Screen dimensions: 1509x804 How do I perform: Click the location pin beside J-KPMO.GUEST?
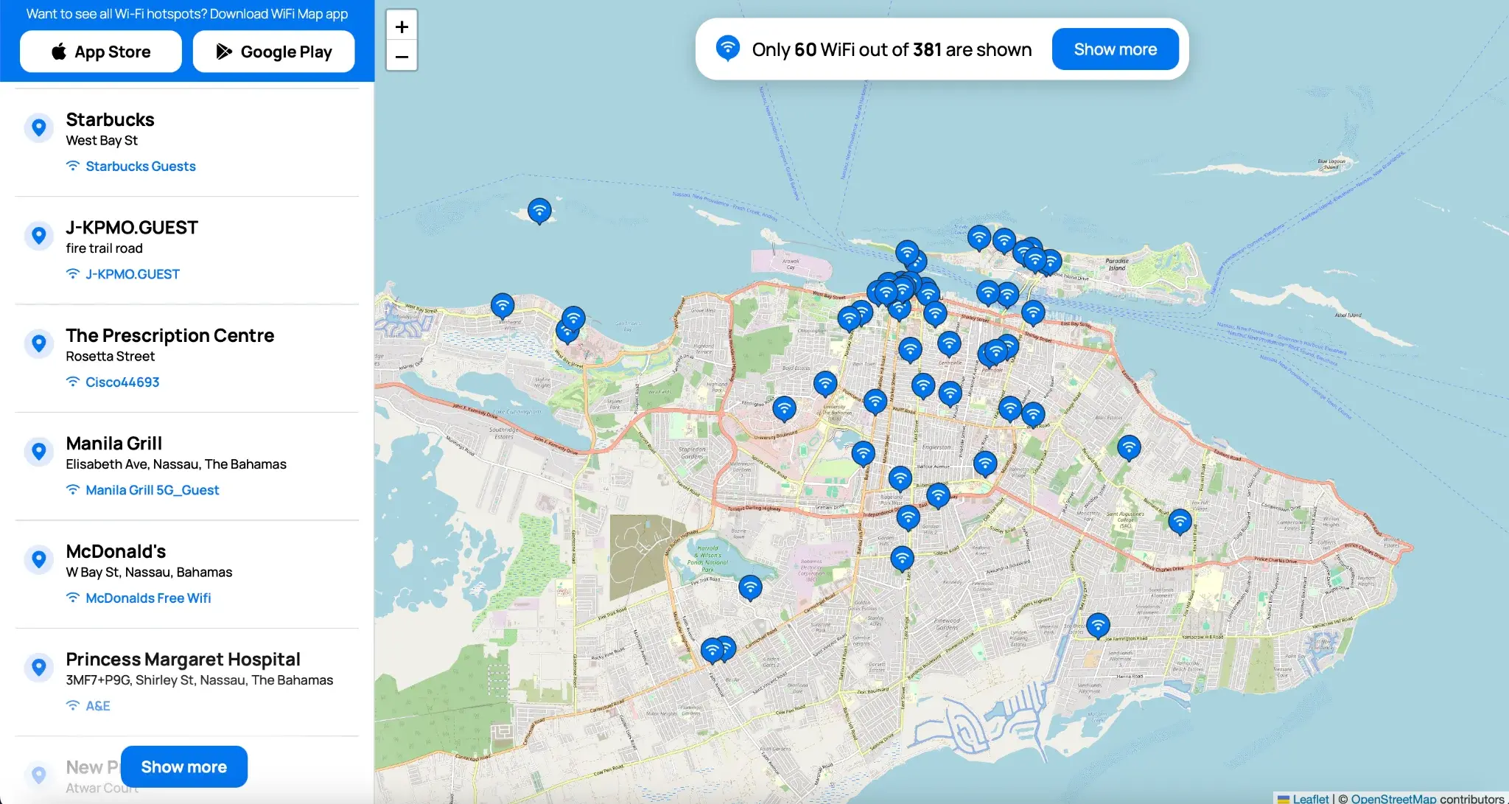tap(39, 236)
